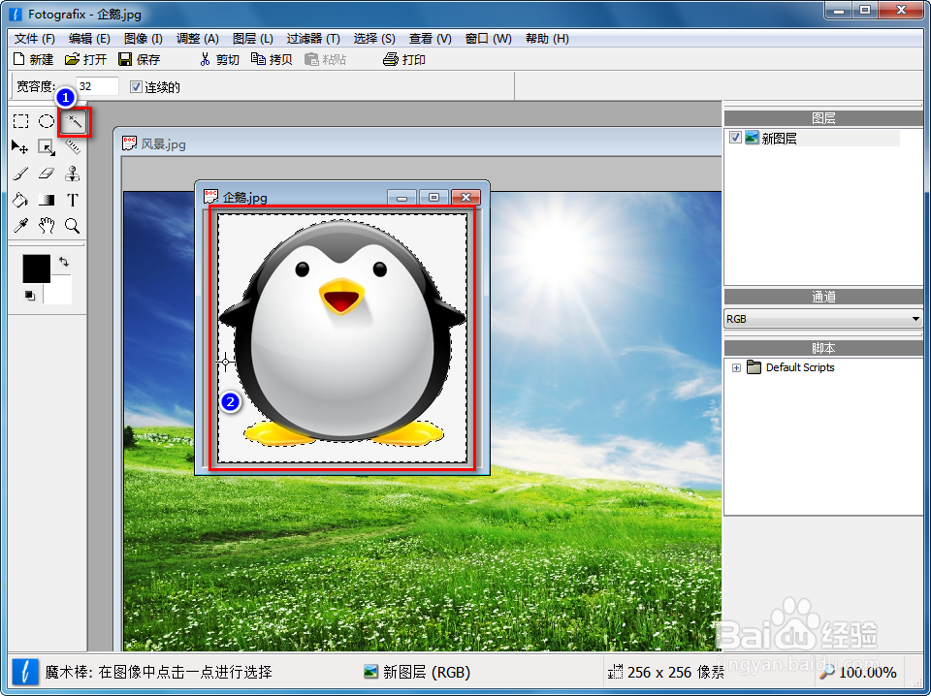Image resolution: width=931 pixels, height=696 pixels.
Task: Open the 选择 (S) menu
Action: (x=374, y=39)
